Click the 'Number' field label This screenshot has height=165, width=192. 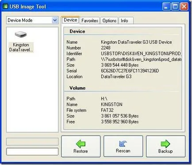coord(73,48)
